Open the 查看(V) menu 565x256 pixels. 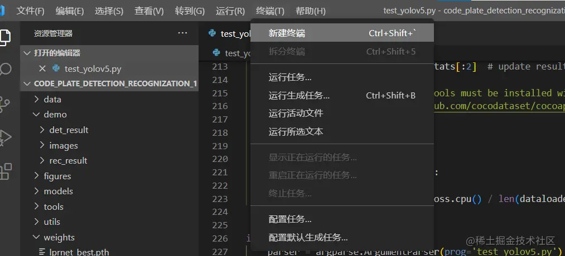[149, 11]
